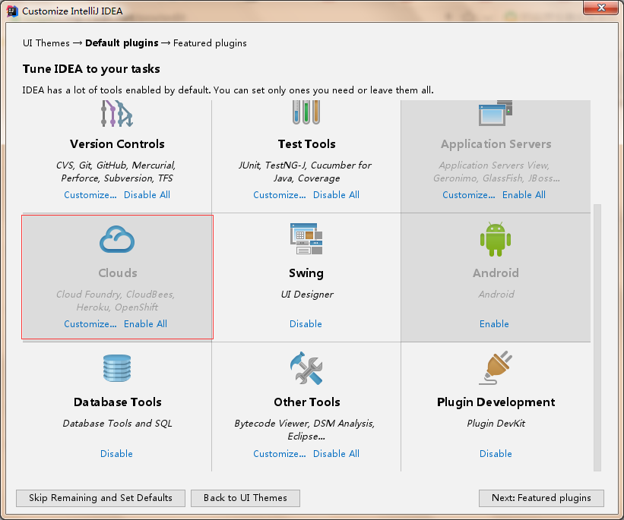
Task: Click the Version Controls branch icon
Action: 116,114
